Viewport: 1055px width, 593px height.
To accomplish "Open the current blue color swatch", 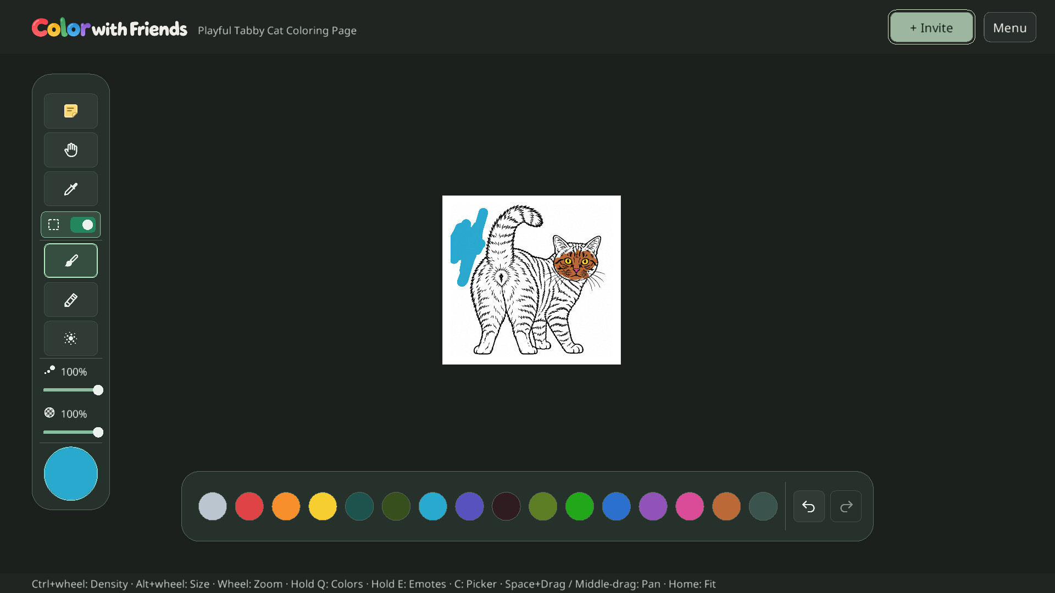I will [71, 474].
